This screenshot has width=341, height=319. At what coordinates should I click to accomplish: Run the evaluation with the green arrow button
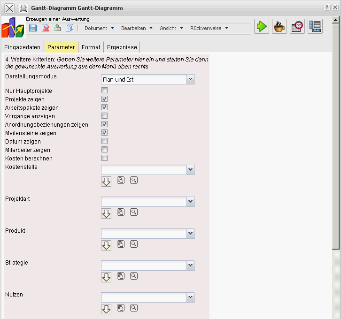click(262, 26)
